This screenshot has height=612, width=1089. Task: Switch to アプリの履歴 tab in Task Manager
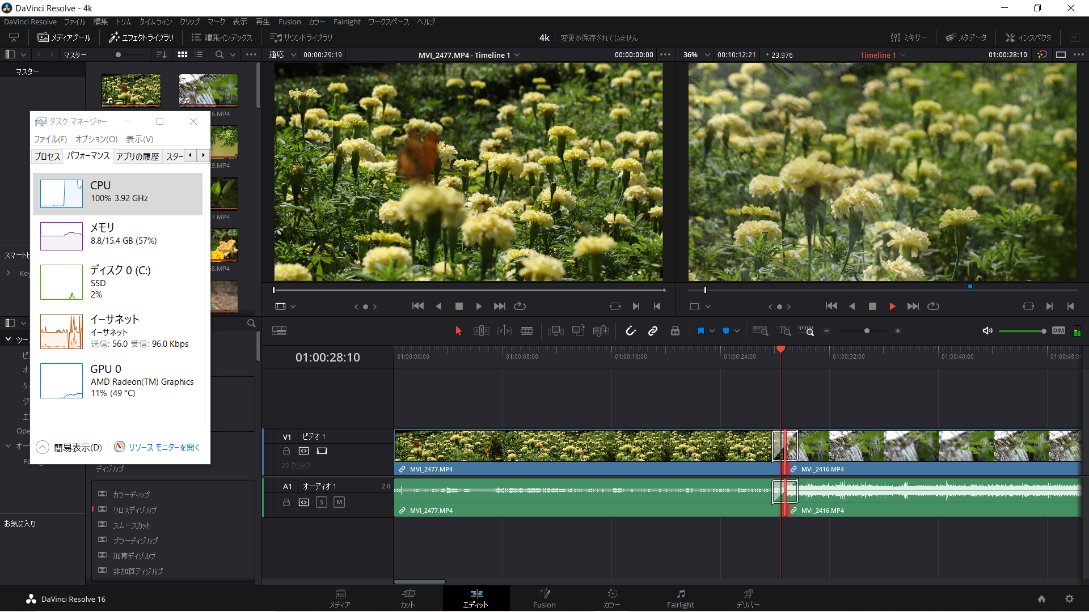pyautogui.click(x=137, y=156)
